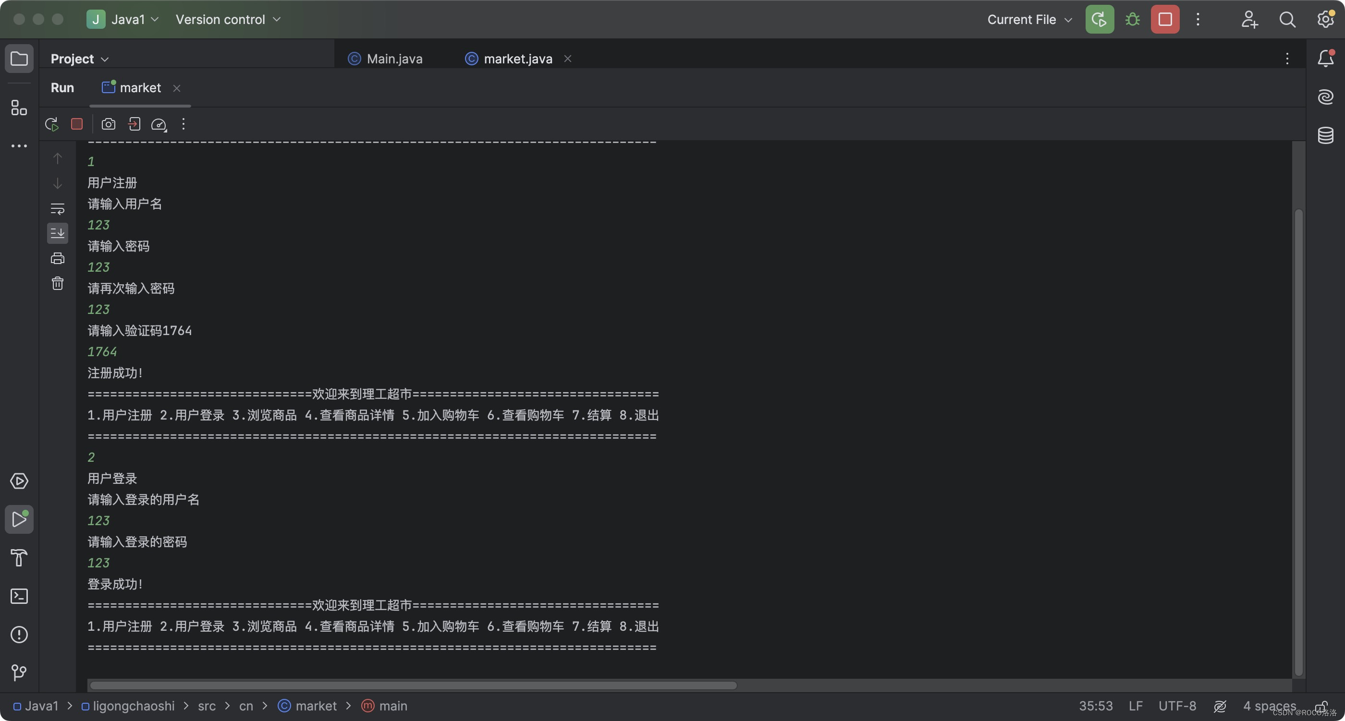Open Search Everywhere magnifier
This screenshot has height=721, width=1345.
pos(1287,19)
